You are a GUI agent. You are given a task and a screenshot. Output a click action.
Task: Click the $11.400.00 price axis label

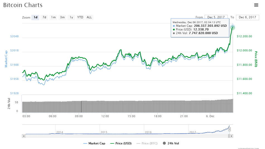pos(244,93)
